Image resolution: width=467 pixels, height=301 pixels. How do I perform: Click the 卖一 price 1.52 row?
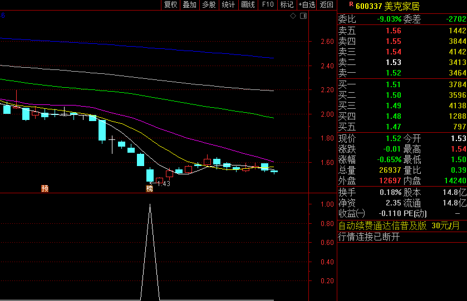click(x=402, y=73)
